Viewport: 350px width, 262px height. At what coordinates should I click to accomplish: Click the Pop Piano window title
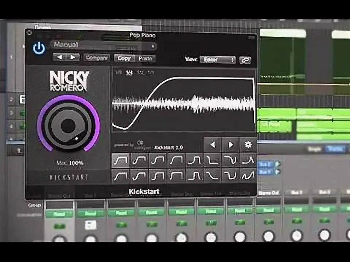coord(143,35)
